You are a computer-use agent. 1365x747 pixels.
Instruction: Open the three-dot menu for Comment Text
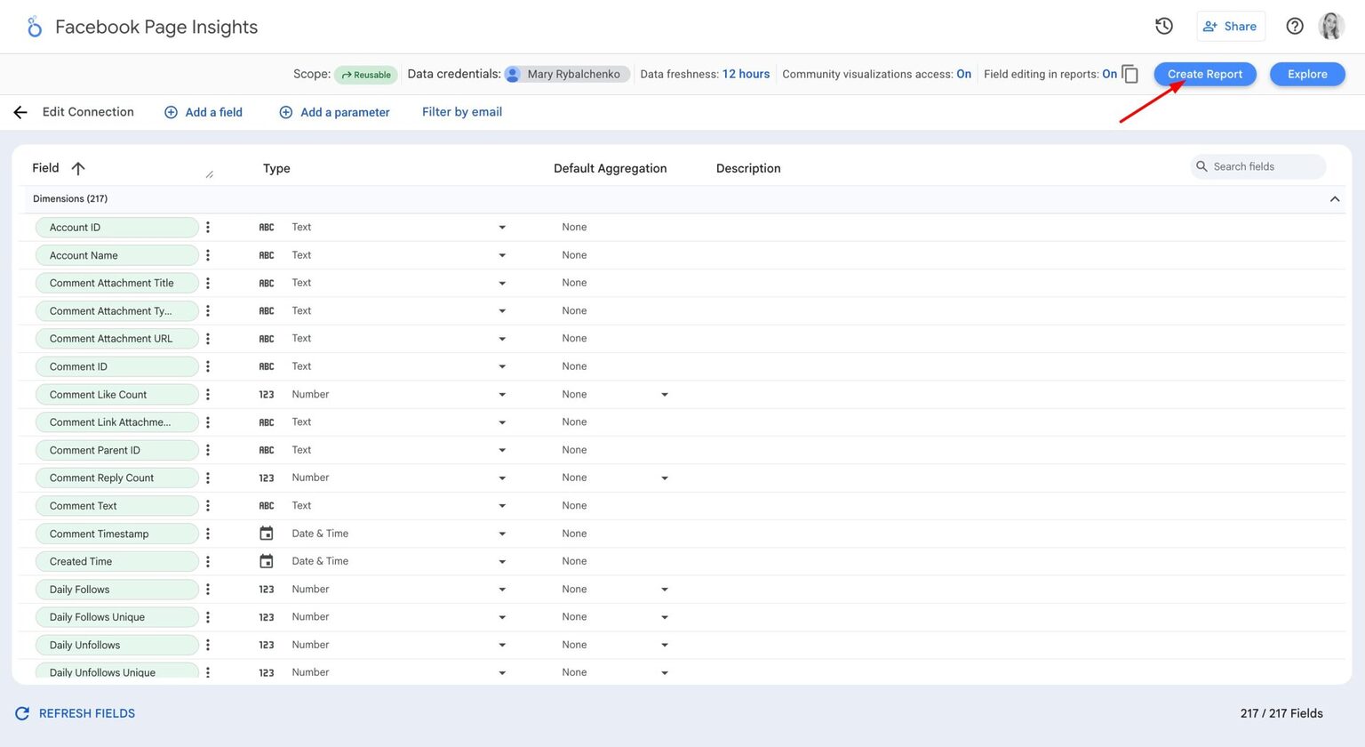pos(208,506)
